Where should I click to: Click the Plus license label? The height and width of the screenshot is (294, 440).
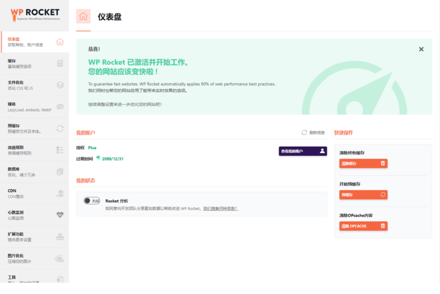coord(92,148)
